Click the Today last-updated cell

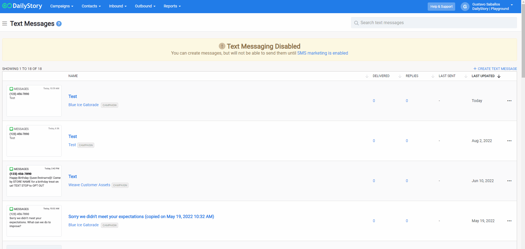coord(477,101)
